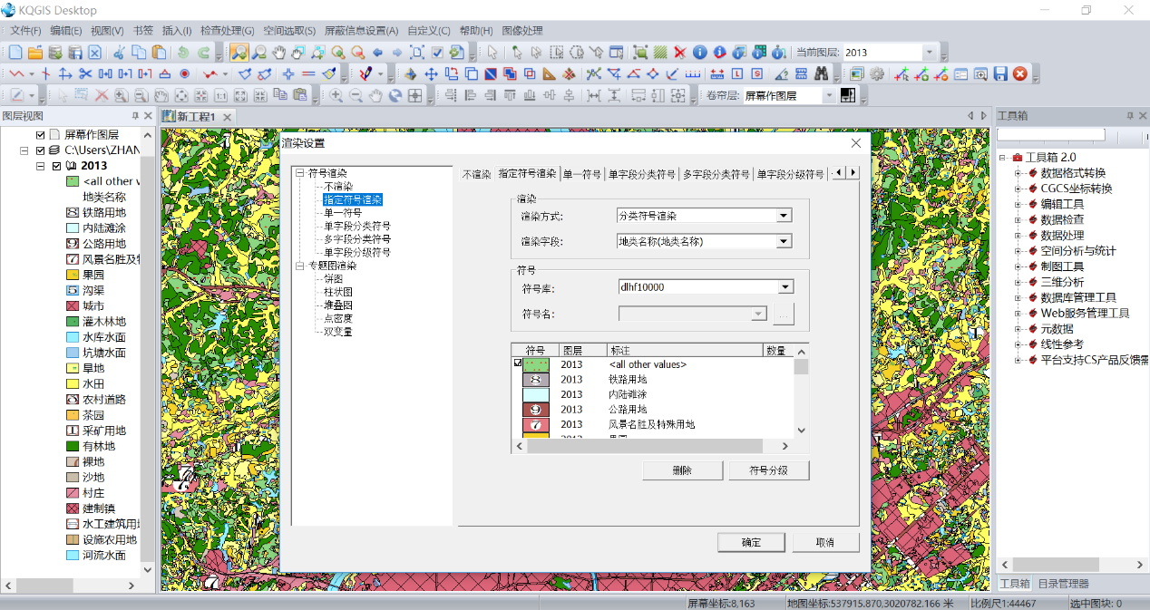This screenshot has height=610, width=1150.
Task: Click the gear settings icon in toolbar
Action: [876, 74]
